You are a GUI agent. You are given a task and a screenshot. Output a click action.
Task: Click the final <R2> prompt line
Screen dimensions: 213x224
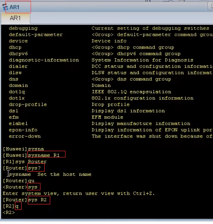coord(9,212)
